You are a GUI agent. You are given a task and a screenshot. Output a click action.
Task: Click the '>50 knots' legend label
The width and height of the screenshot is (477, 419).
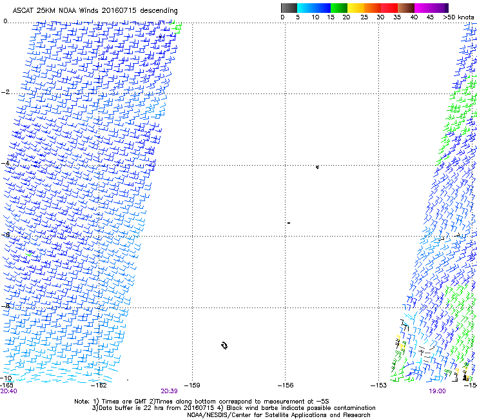pos(458,17)
